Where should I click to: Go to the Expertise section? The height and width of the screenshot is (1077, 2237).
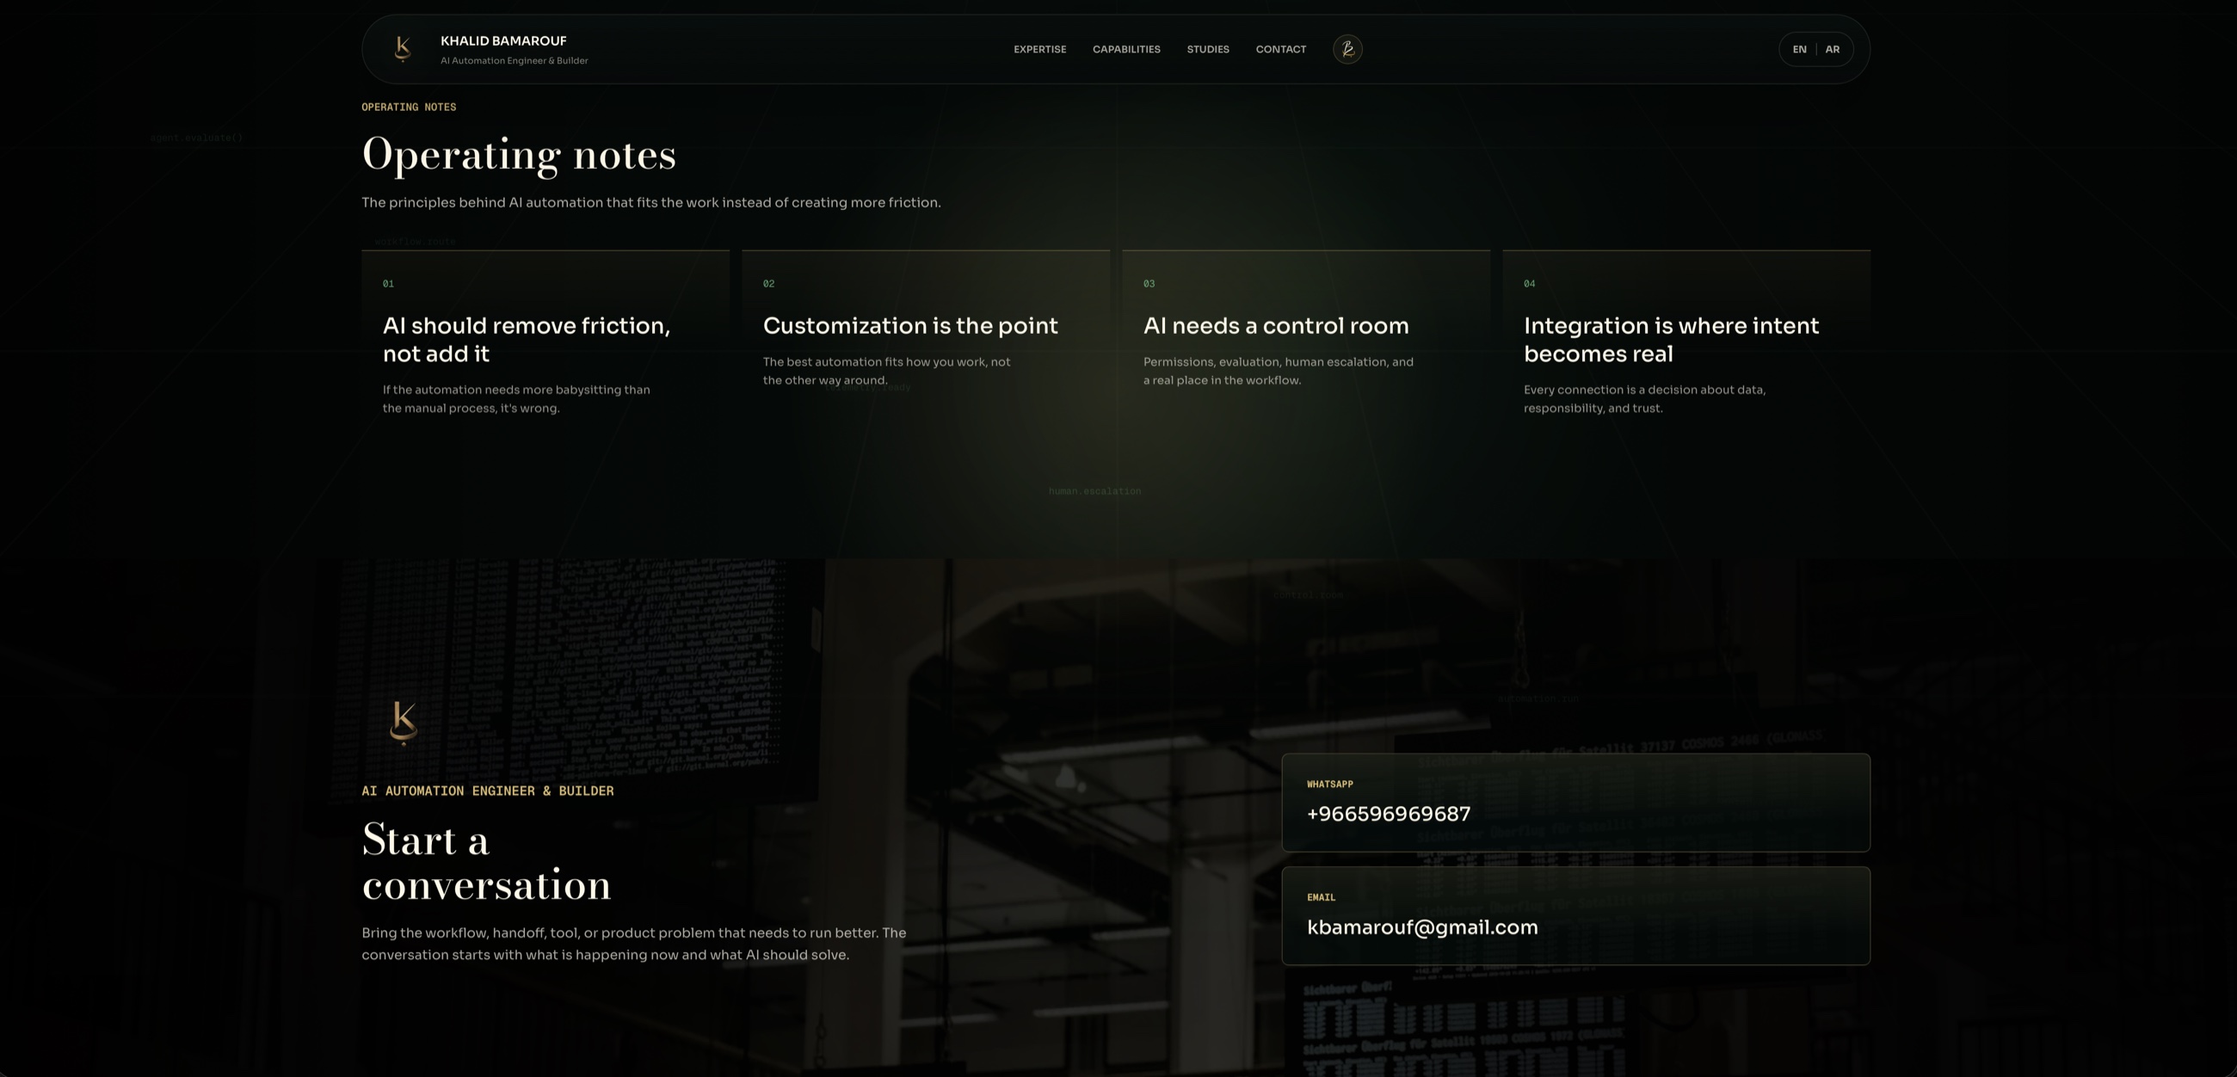pos(1039,50)
